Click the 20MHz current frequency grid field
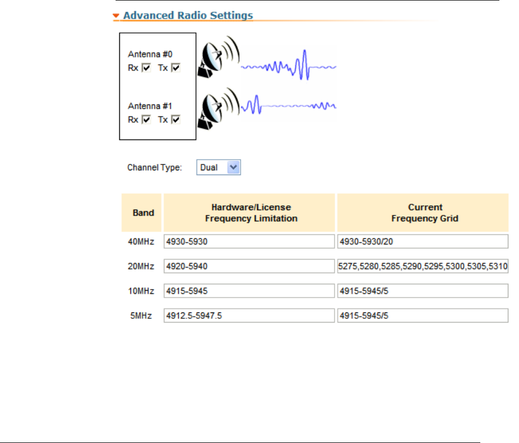This screenshot has width=519, height=443. (423, 266)
